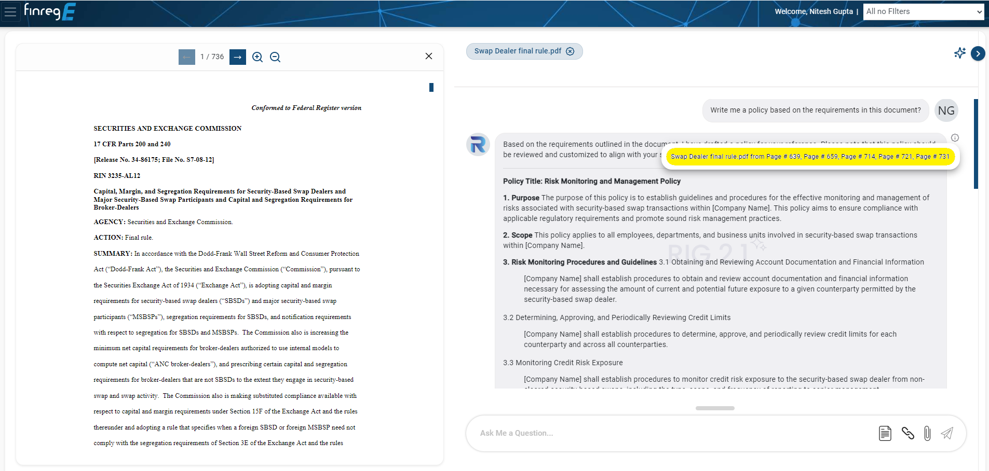Click the document notes icon
The image size is (989, 471).
[885, 433]
